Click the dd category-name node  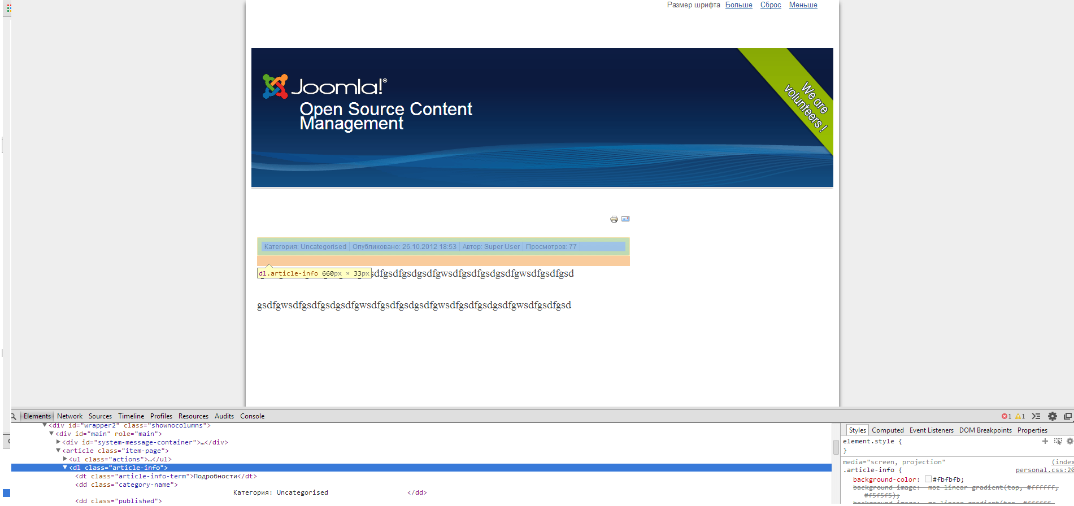pyautogui.click(x=127, y=485)
